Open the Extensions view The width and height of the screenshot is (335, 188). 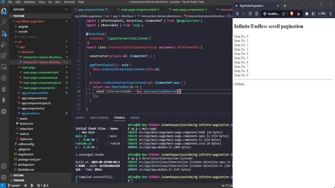point(4,56)
